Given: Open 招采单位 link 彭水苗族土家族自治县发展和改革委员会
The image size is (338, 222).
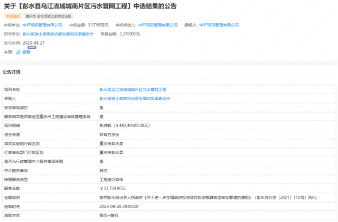Looking at the screenshot, I should click(58, 34).
